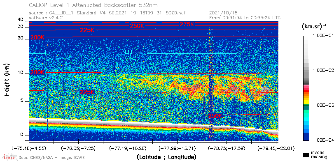Click the '(-78.75;-17.59)' coordinate label
The width and height of the screenshot is (334, 161).
[227, 148]
